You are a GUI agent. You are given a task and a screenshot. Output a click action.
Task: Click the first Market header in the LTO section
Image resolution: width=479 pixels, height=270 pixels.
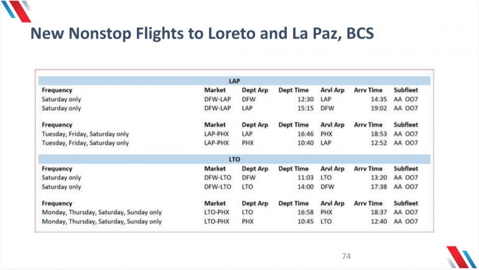215,169
